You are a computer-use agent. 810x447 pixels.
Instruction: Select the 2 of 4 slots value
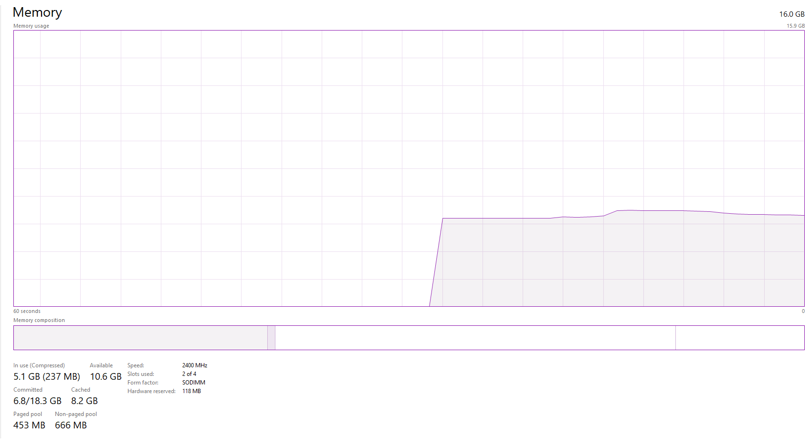[189, 374]
